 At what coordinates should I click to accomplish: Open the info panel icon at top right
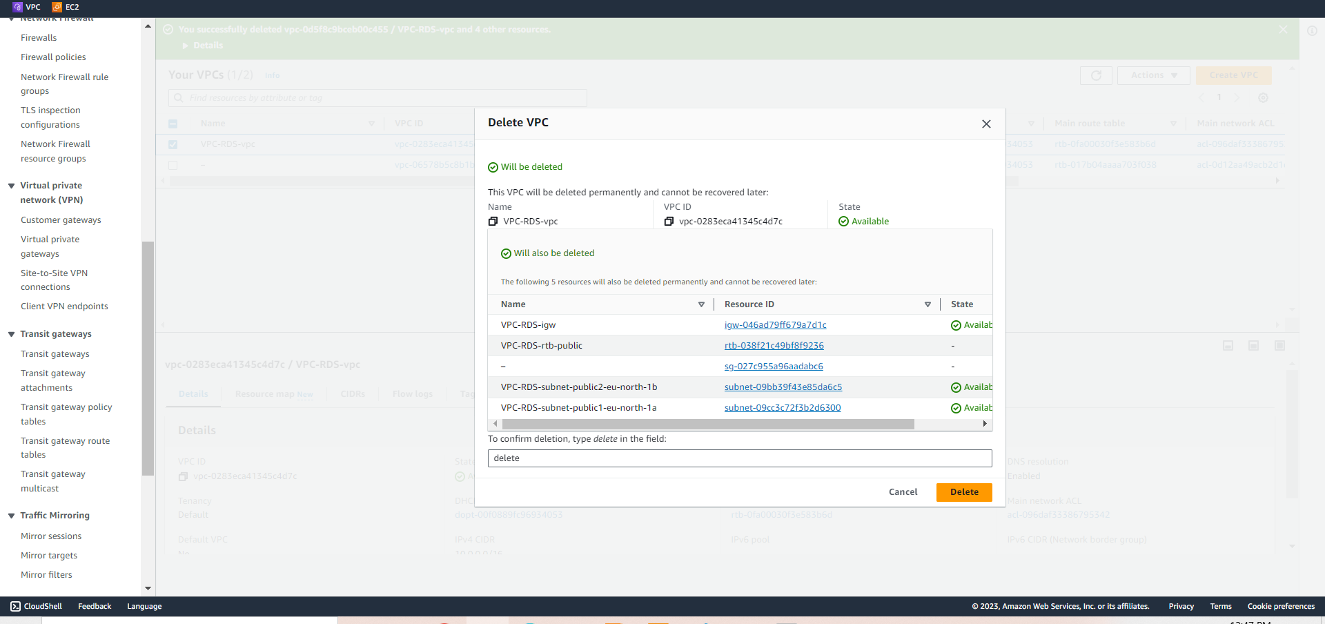[x=1312, y=30]
